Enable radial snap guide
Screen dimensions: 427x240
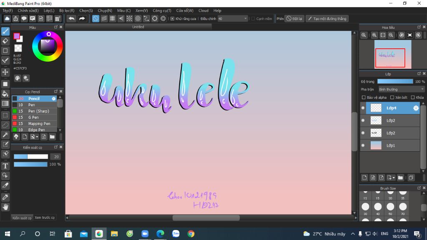pos(129,18)
